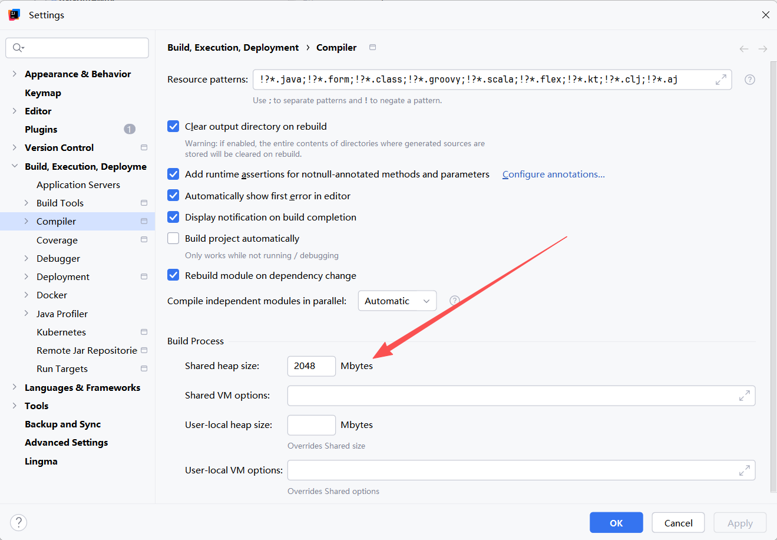Expand the Build Tools node
This screenshot has height=540, width=777.
click(x=26, y=203)
